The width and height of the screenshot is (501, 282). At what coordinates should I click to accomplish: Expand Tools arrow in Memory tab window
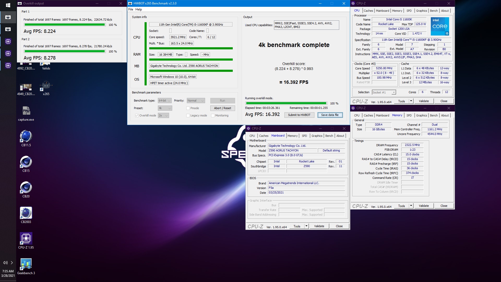[411, 206]
